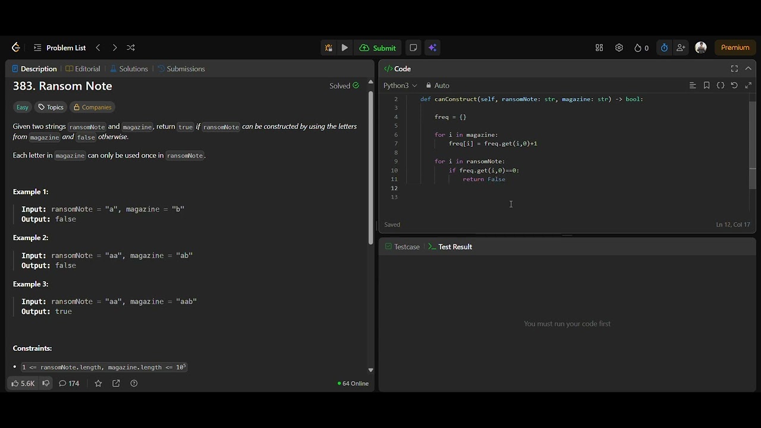
Task: Click the Premium button
Action: point(735,48)
